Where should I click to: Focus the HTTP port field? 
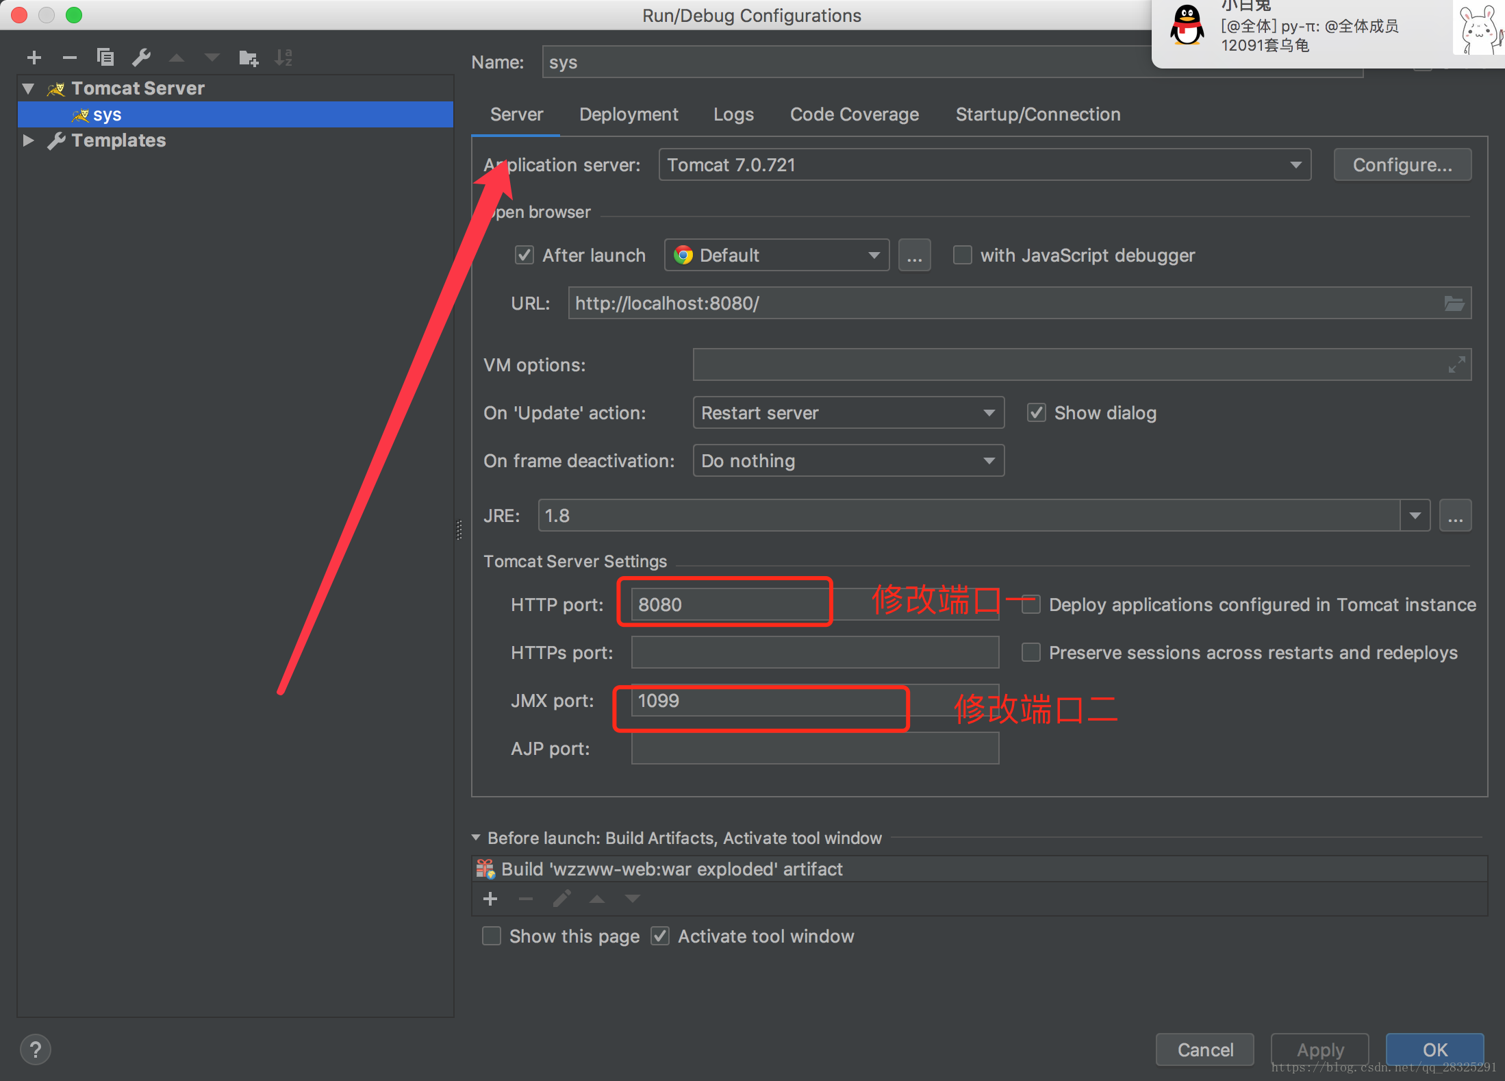[x=815, y=605]
